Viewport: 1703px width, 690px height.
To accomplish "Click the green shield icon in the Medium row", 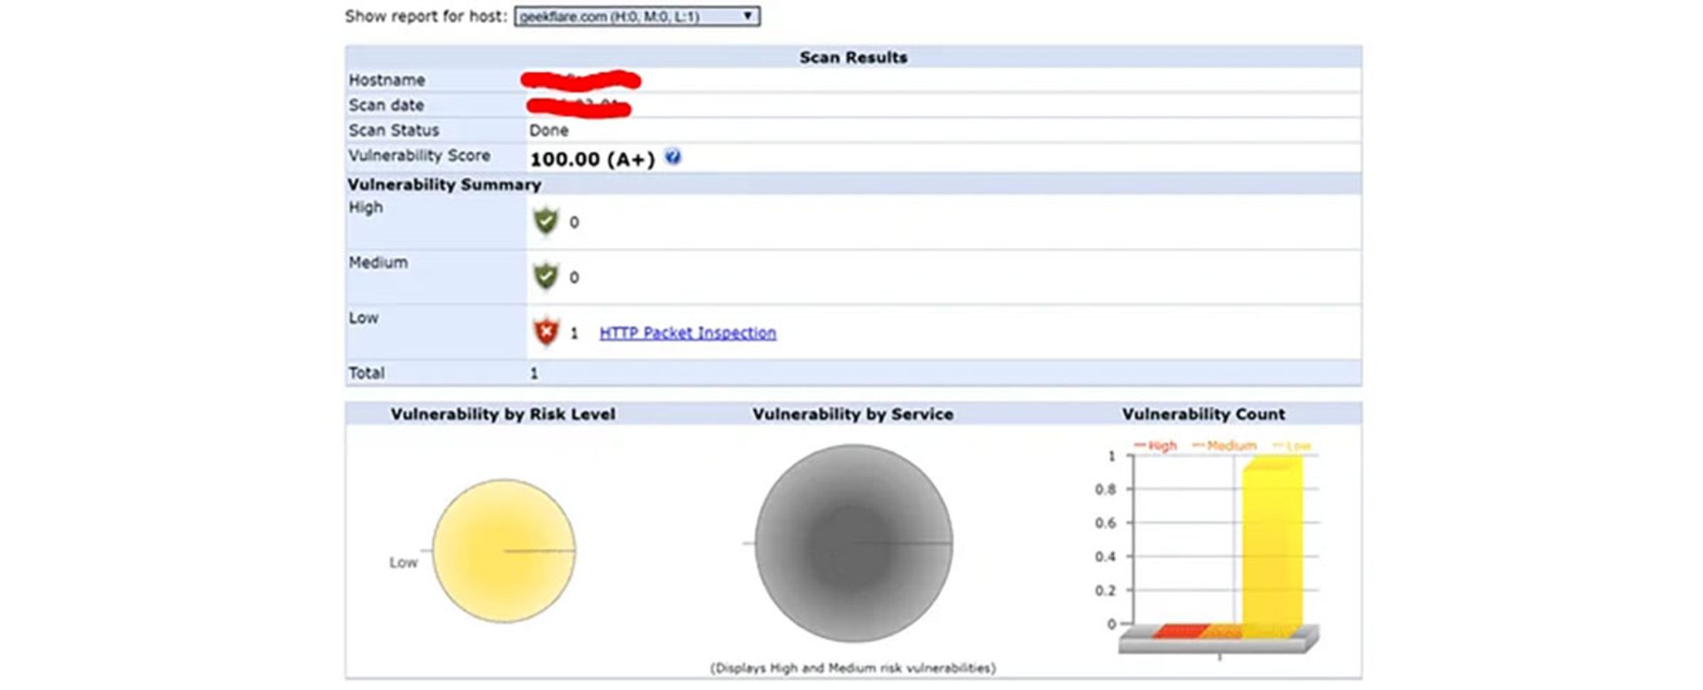I will (545, 277).
